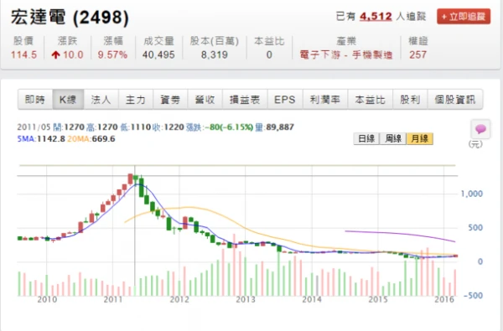Open the 4,512 followers link
Viewport: 503px width, 331px height.
click(376, 16)
